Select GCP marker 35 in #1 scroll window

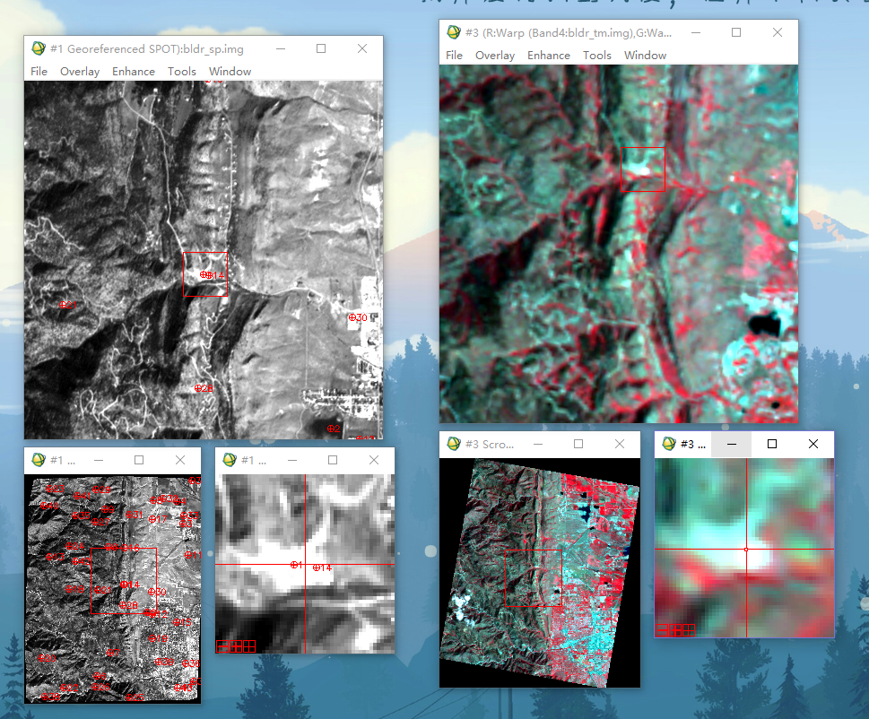click(x=81, y=515)
